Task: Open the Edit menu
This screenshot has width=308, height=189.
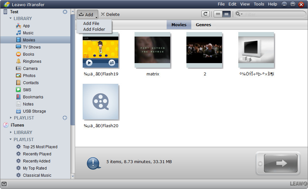Action: point(232,4)
